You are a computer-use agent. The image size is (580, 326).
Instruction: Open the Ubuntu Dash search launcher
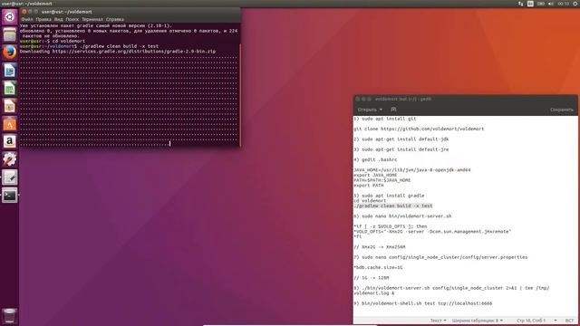10,16
